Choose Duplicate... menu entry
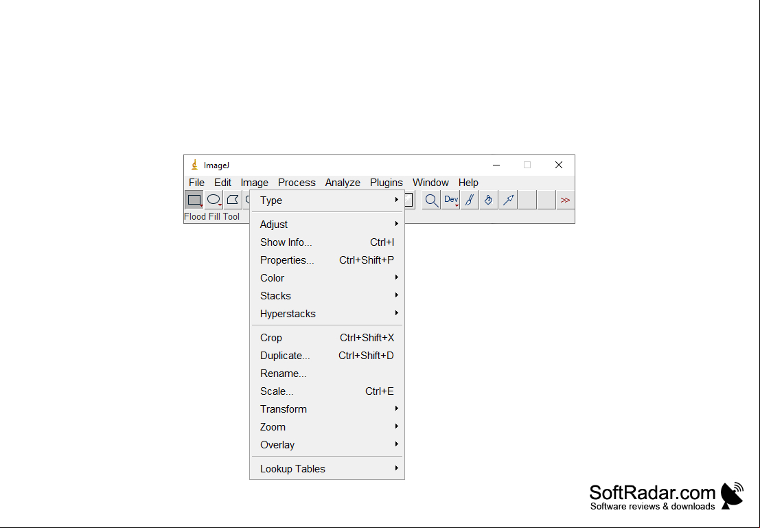 pos(327,356)
